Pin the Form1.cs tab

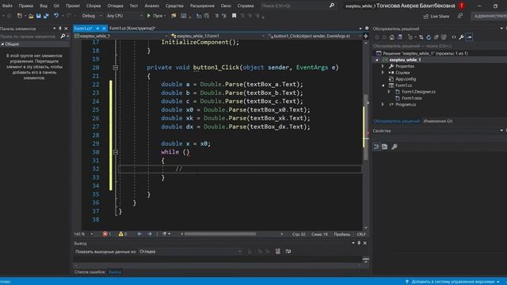point(97,28)
